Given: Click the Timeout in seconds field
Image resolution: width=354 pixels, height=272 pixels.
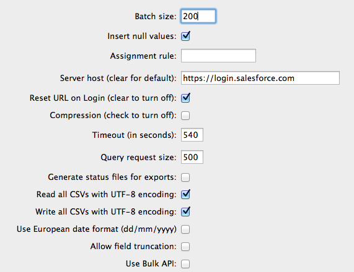Looking at the screenshot, I should click(x=192, y=135).
